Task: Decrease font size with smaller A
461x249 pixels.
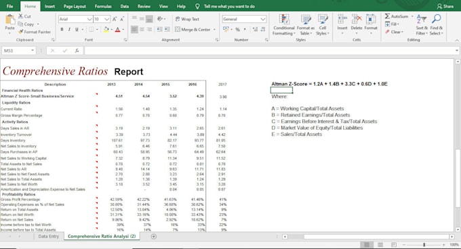Action: coord(122,19)
